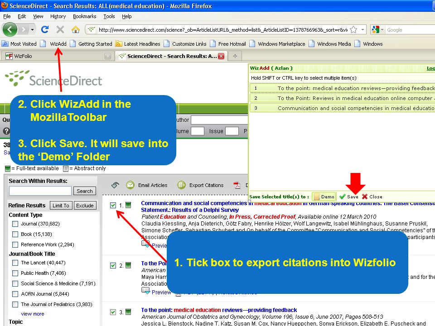The width and height of the screenshot is (435, 326).
Task: Click the address bar URL field
Action: tap(223, 30)
